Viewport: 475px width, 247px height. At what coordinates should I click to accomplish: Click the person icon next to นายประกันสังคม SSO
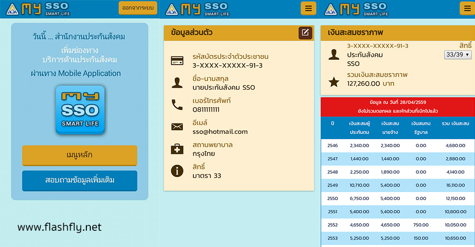pyautogui.click(x=177, y=83)
